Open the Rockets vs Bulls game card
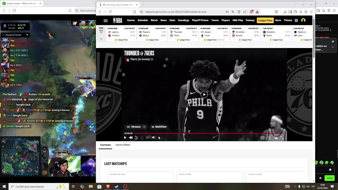 276,34
